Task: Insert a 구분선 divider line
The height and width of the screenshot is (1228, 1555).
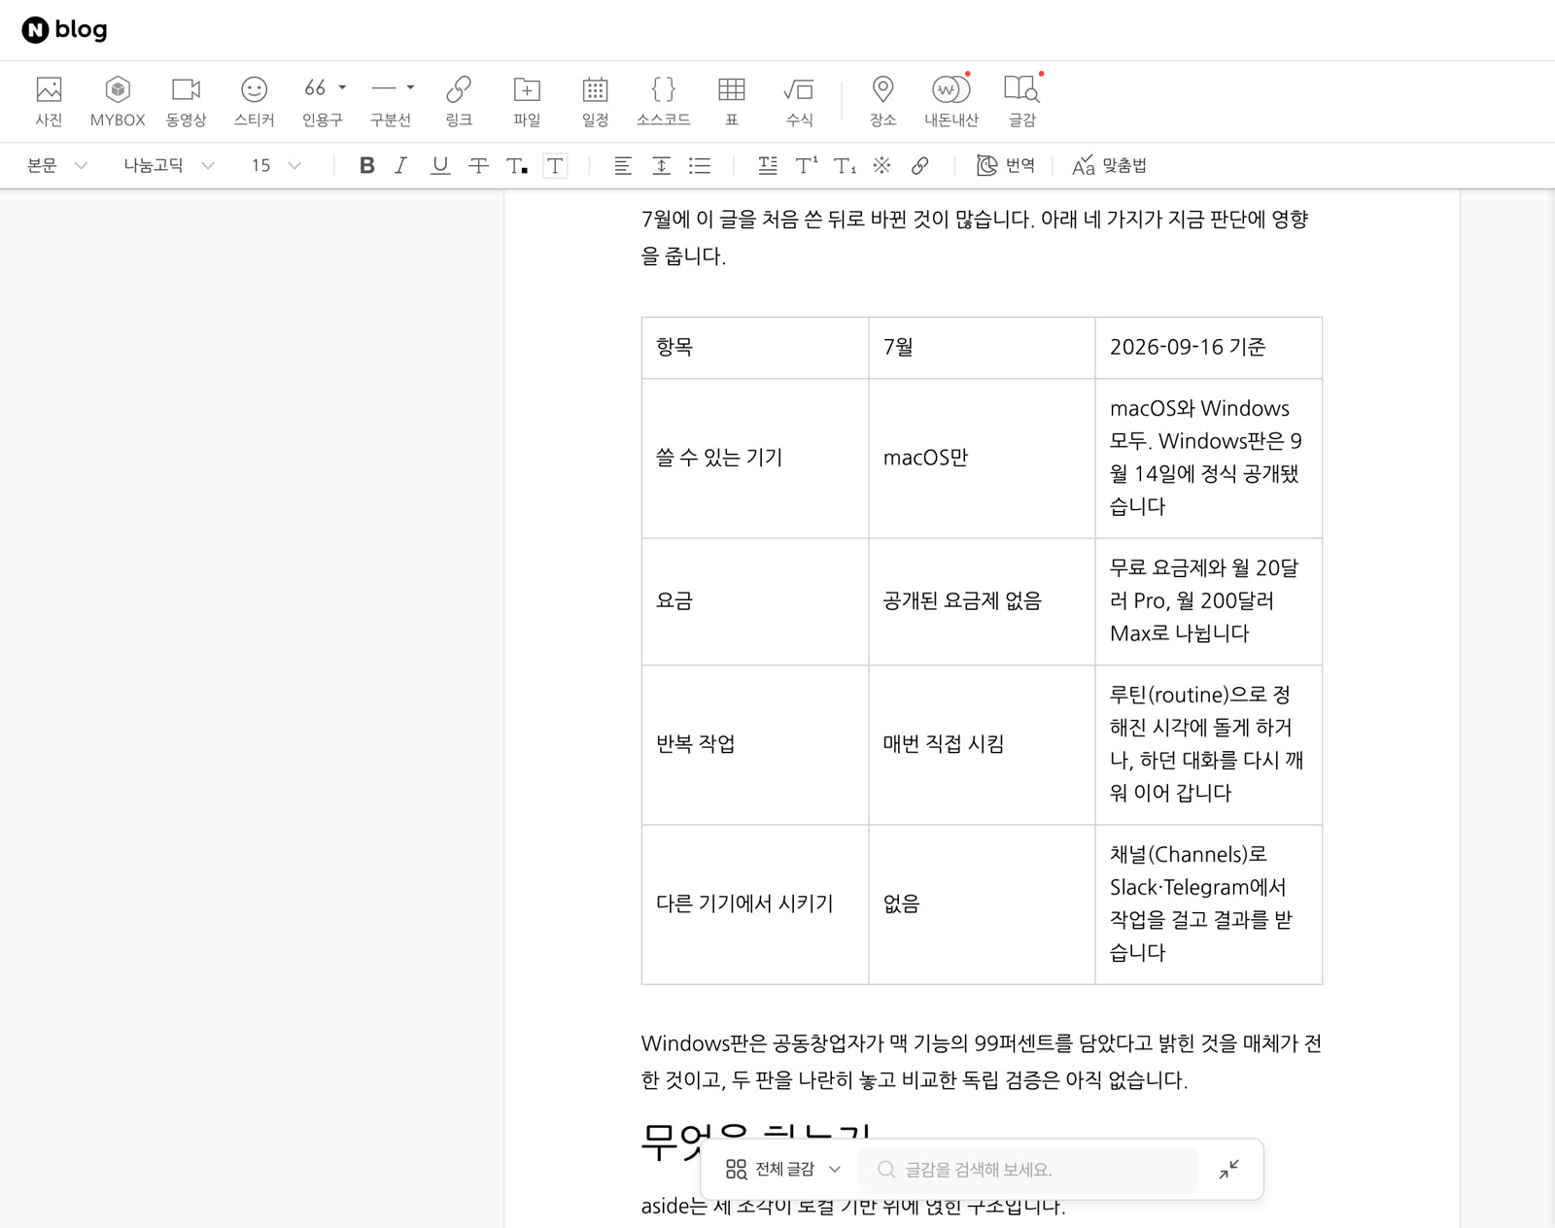Action: [x=385, y=101]
